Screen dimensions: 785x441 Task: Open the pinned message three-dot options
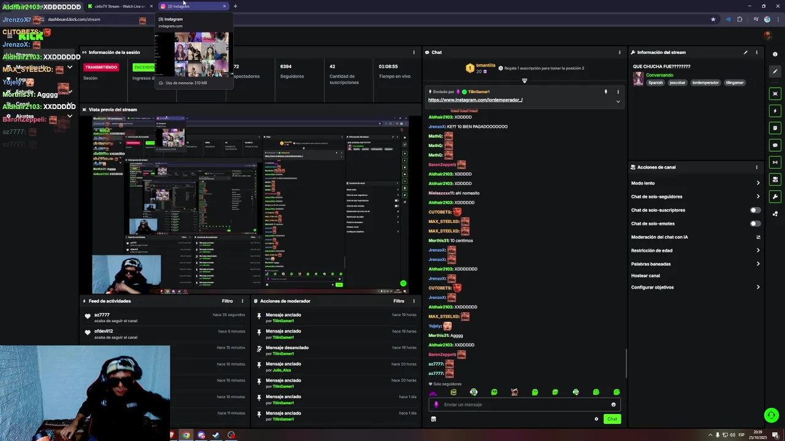click(x=618, y=92)
